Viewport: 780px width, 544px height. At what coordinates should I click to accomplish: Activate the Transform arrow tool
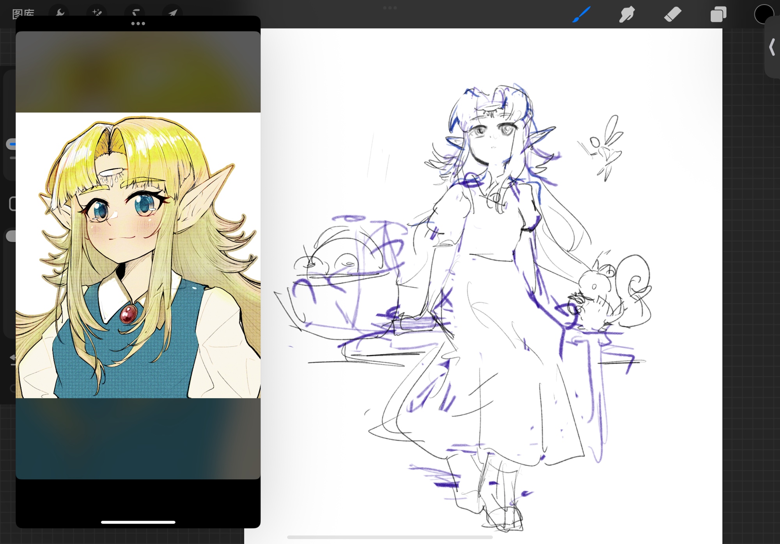(173, 12)
